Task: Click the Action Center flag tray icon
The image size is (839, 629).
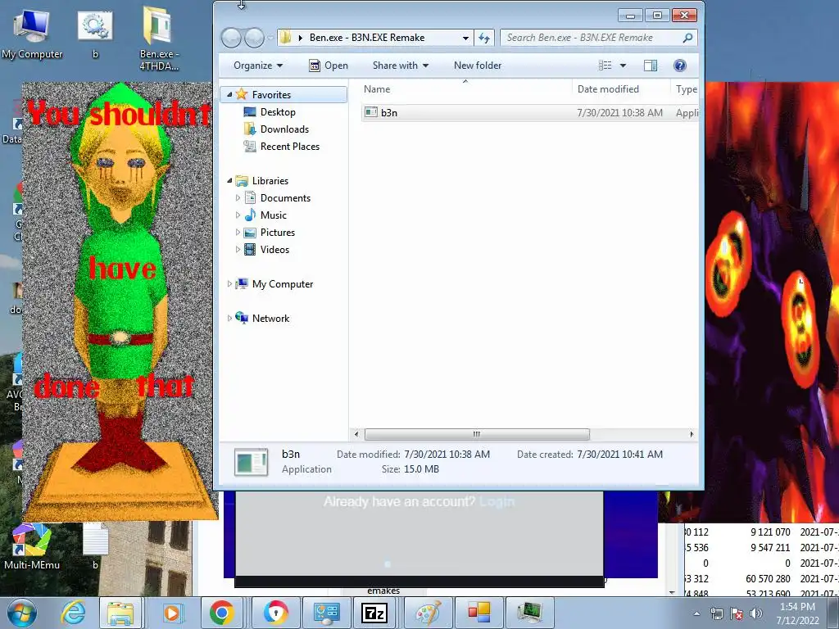Action: [x=737, y=613]
